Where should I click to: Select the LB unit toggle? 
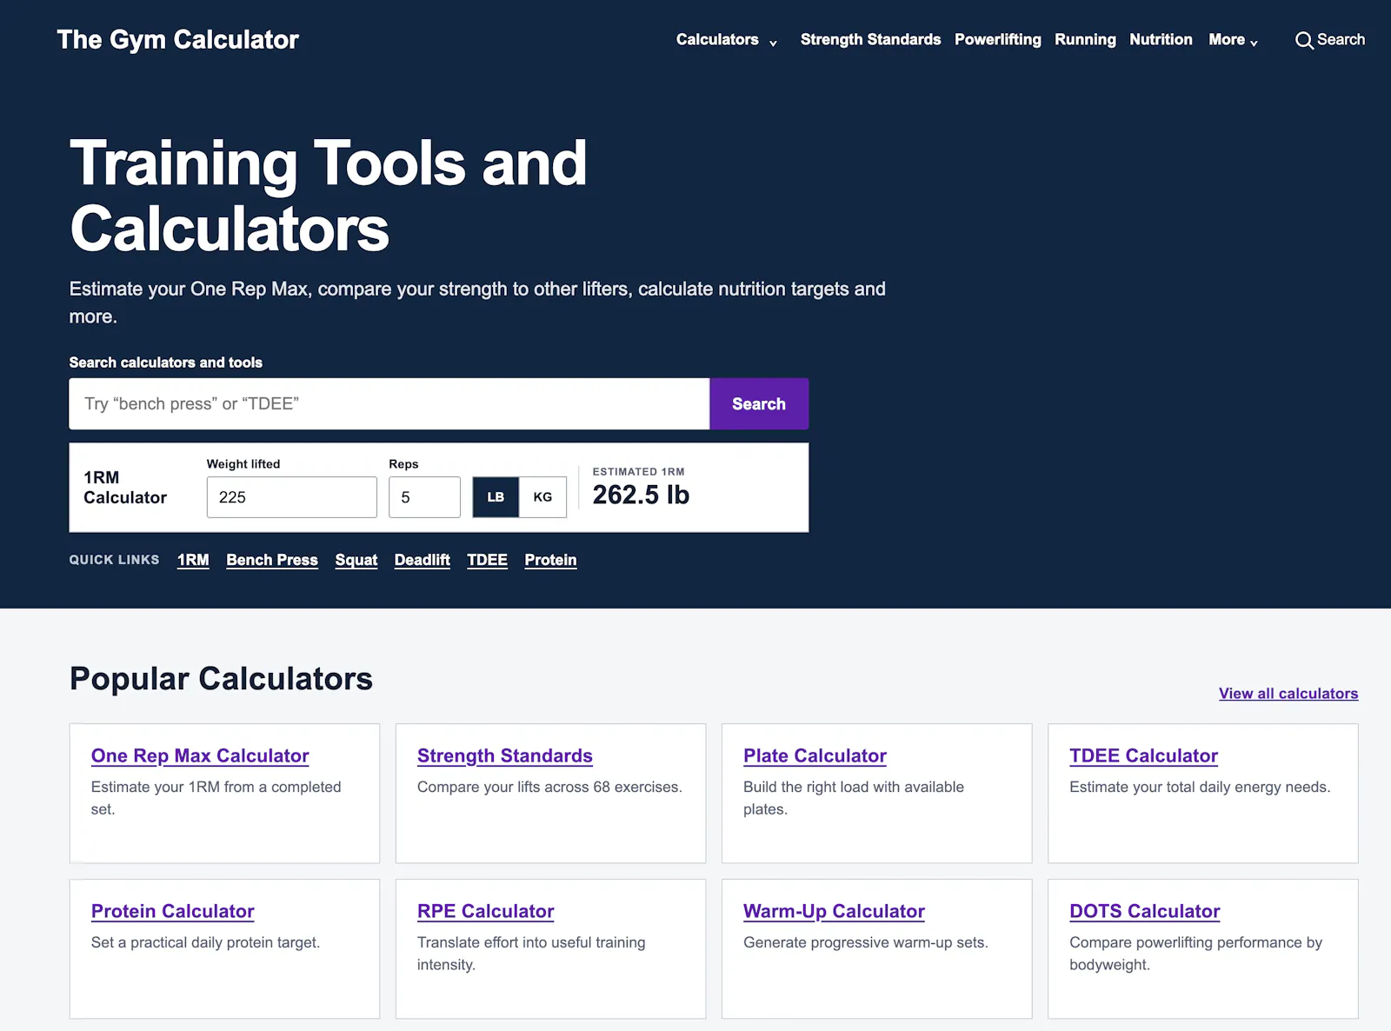496,497
